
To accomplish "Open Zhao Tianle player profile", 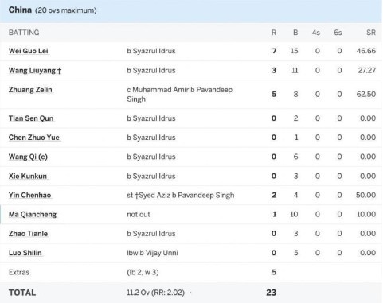I will point(28,234).
